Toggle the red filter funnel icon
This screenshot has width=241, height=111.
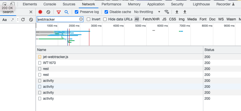pos(59,12)
